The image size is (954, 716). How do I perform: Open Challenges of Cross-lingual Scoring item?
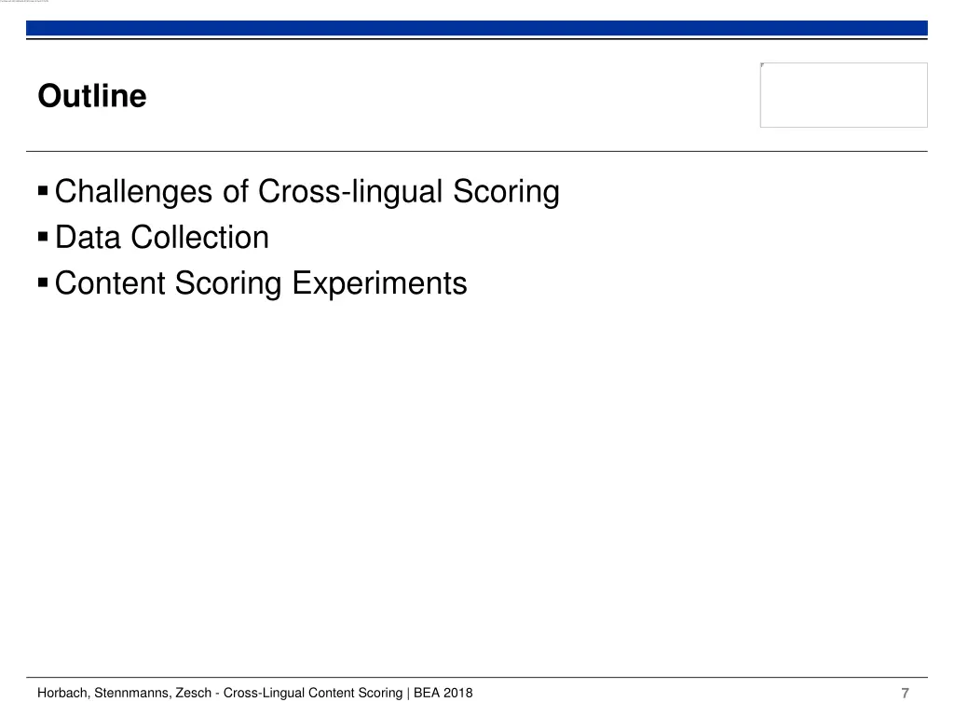pos(307,192)
